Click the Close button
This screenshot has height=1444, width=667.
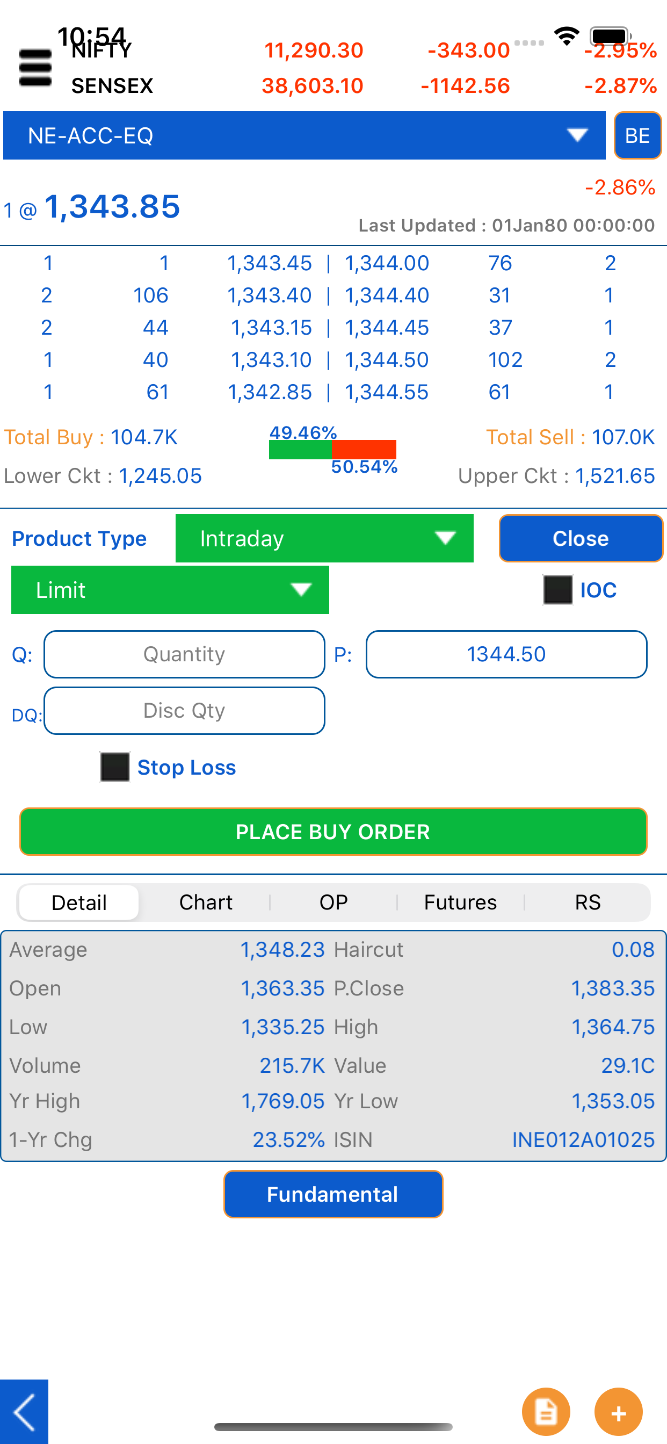coord(581,538)
